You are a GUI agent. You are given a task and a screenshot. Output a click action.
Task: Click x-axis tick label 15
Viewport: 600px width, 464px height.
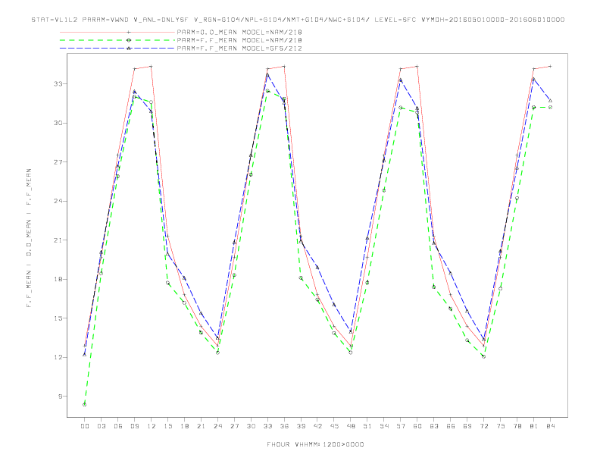click(167, 426)
